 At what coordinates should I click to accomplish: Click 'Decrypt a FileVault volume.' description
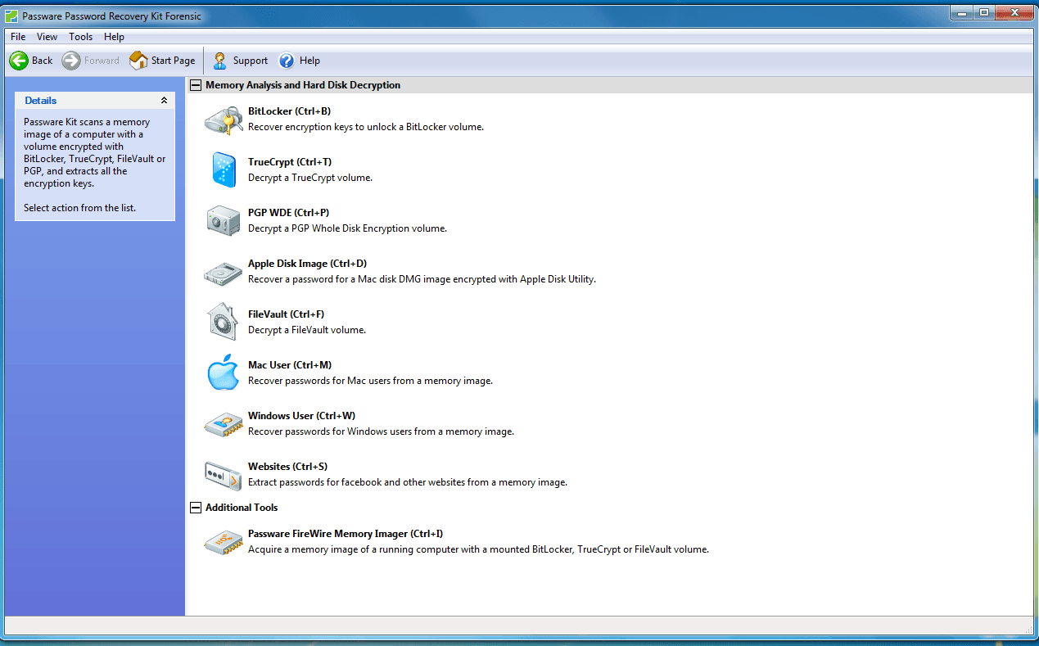click(307, 330)
